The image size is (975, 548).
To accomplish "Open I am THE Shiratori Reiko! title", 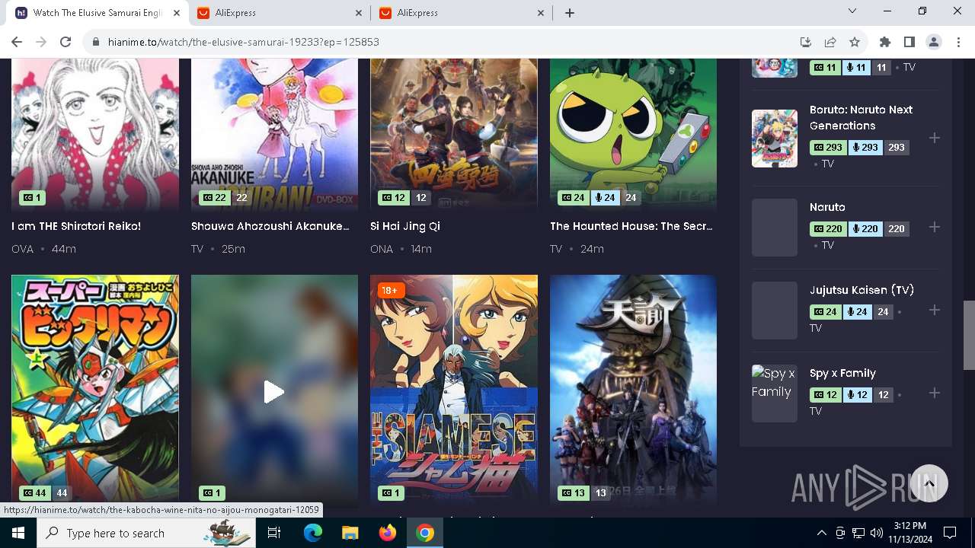I will 76,226.
